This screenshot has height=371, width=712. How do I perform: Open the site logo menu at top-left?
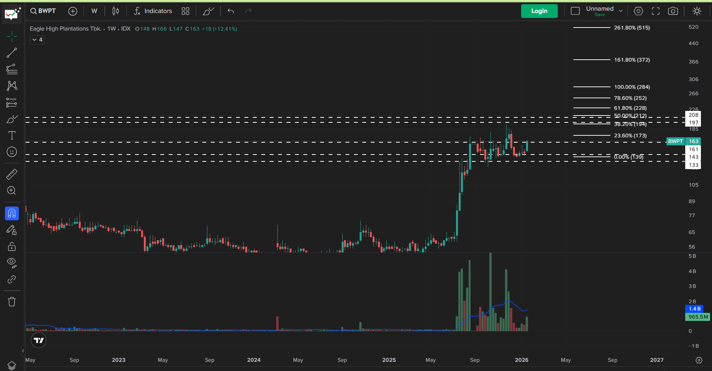pos(12,15)
